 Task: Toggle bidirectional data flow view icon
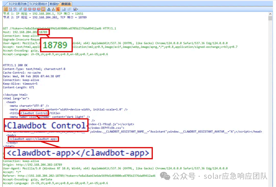(6, 9)
